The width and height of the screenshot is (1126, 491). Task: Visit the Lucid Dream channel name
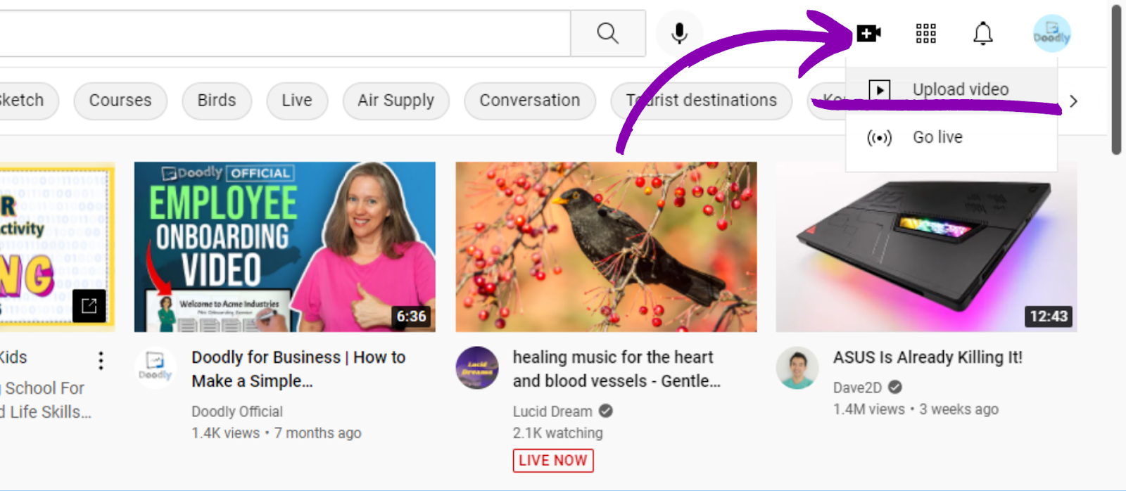552,412
